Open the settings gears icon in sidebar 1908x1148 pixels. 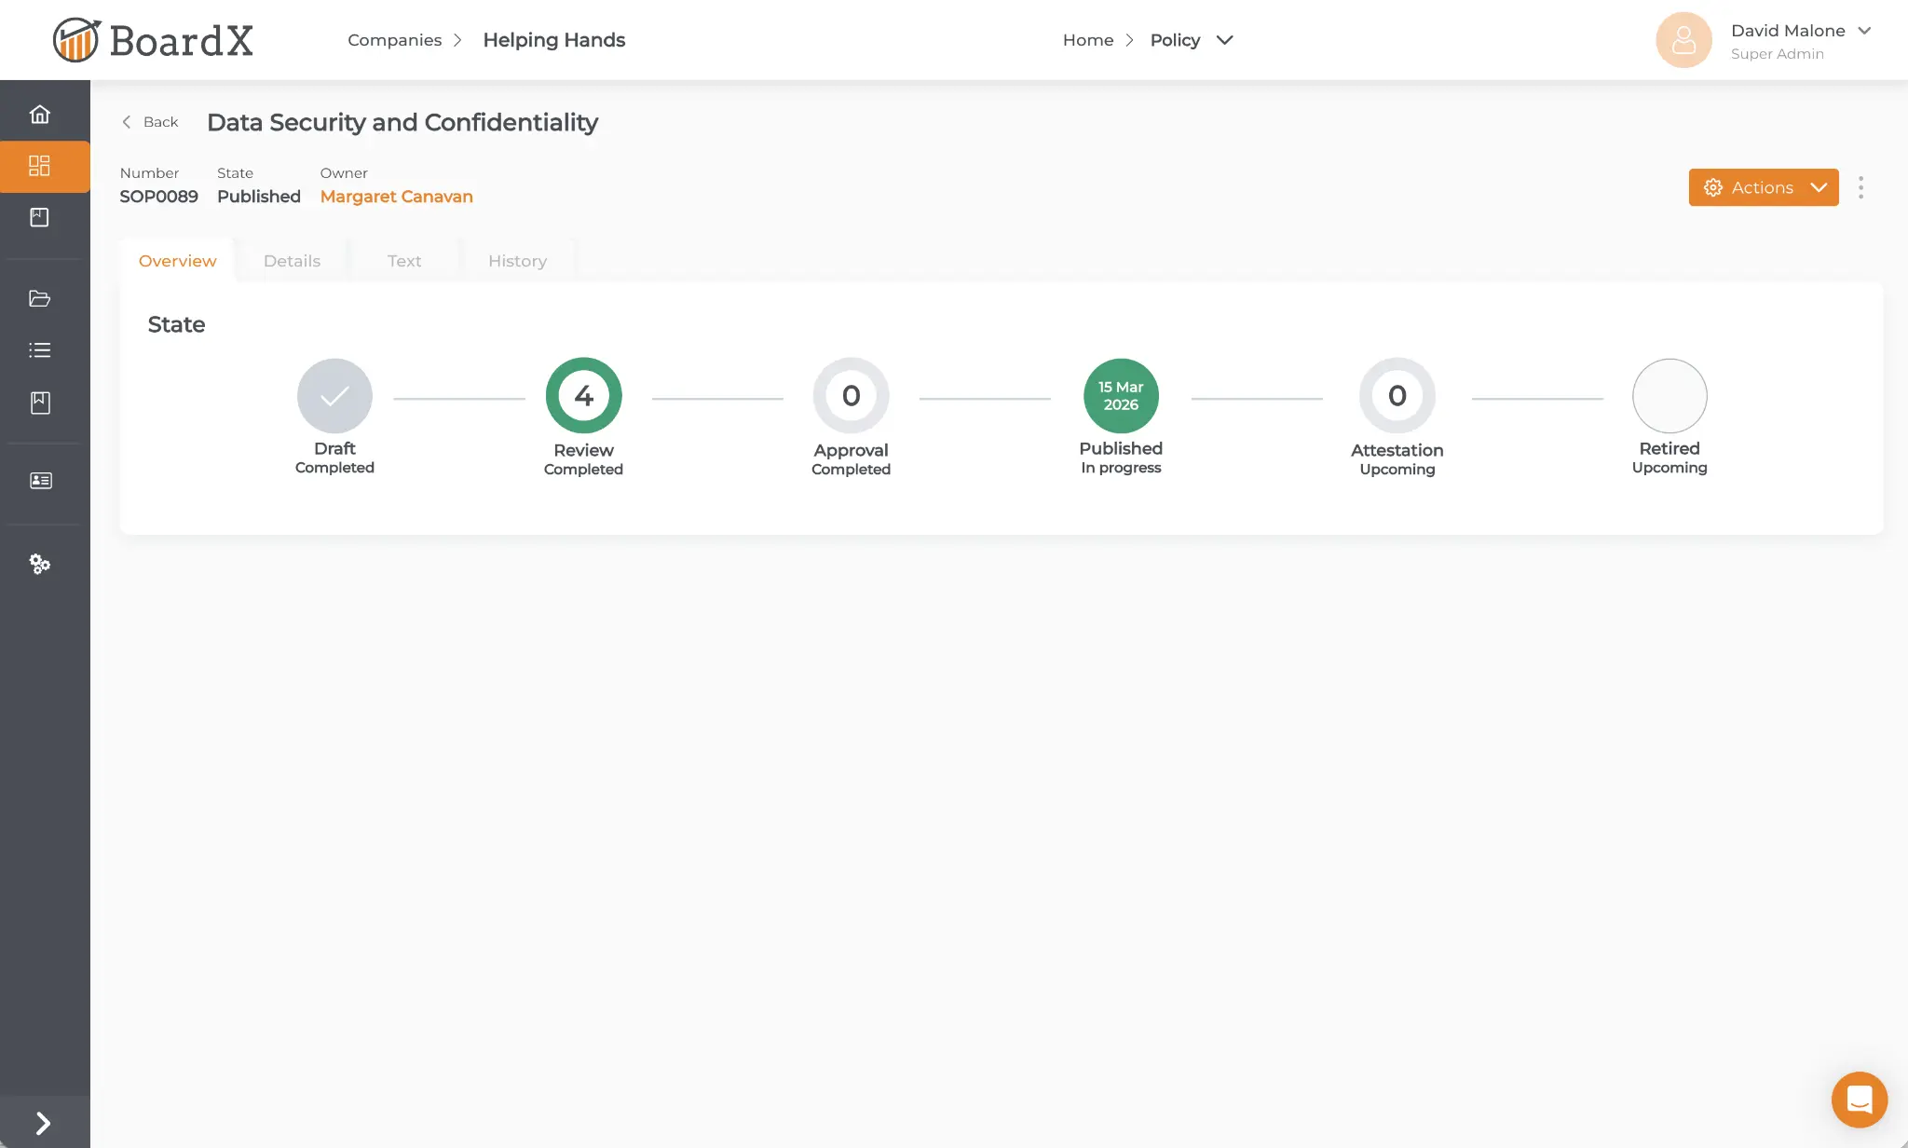tap(40, 564)
